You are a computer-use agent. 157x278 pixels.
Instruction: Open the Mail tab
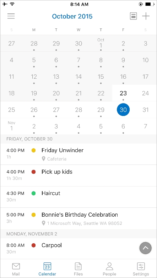click(16, 269)
